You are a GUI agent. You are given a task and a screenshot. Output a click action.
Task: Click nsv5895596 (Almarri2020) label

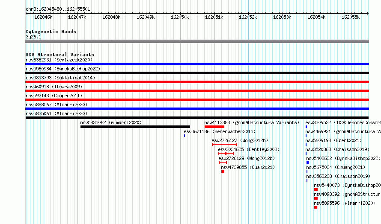[x=345, y=203]
